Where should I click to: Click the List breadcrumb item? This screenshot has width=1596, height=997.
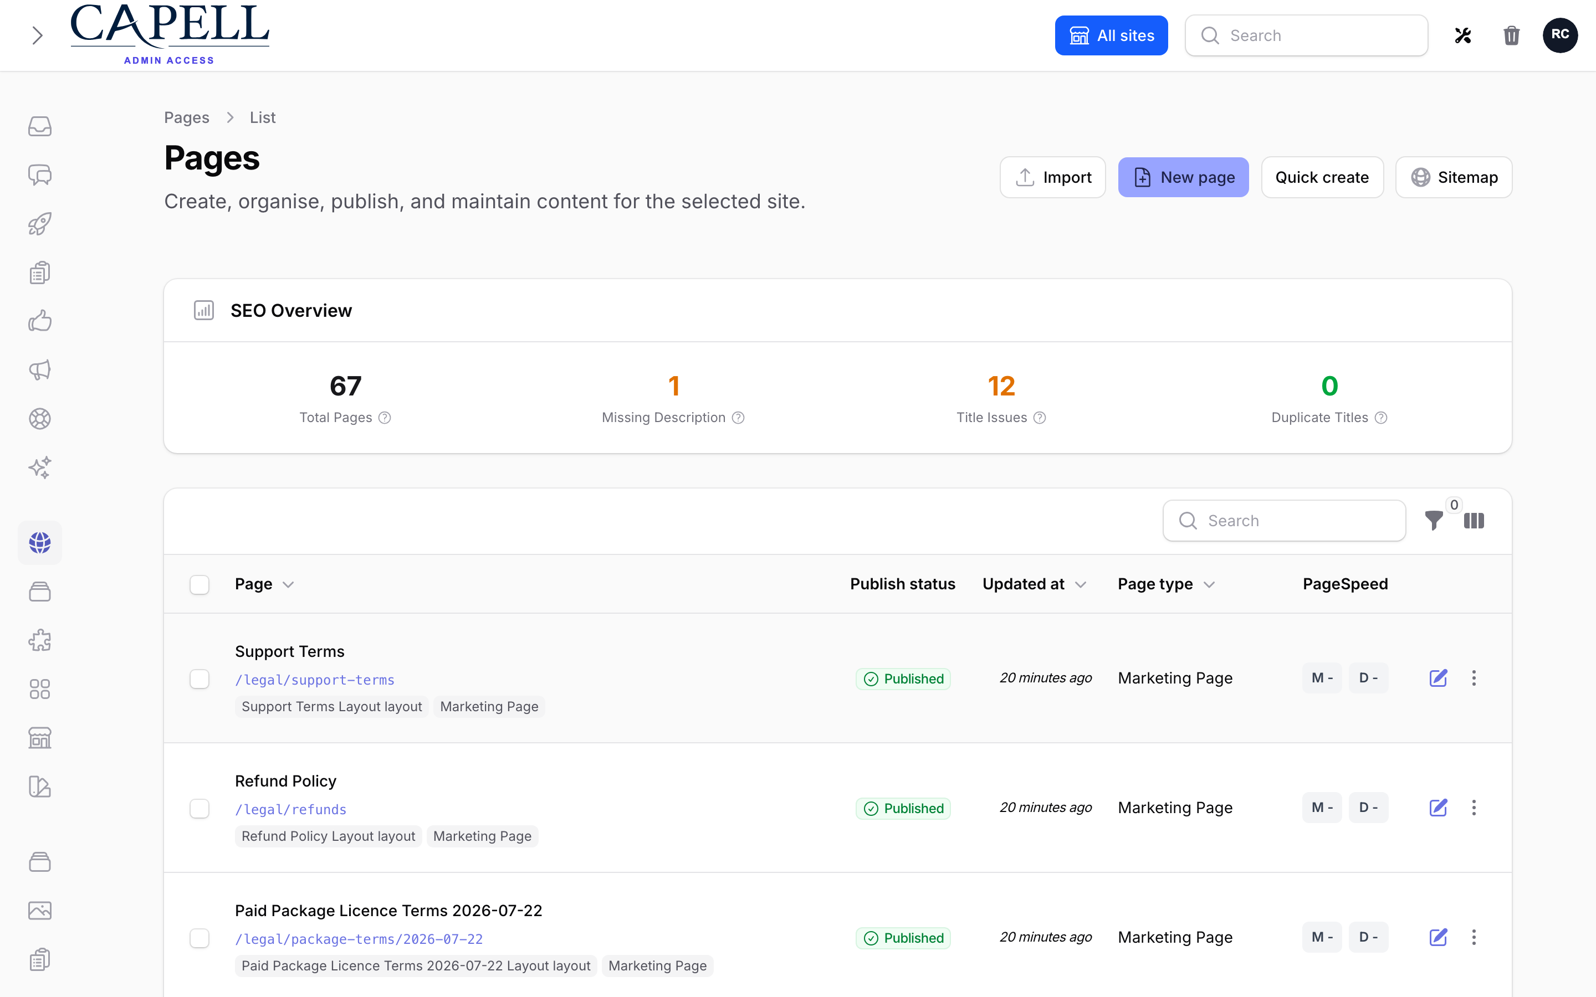tap(263, 117)
